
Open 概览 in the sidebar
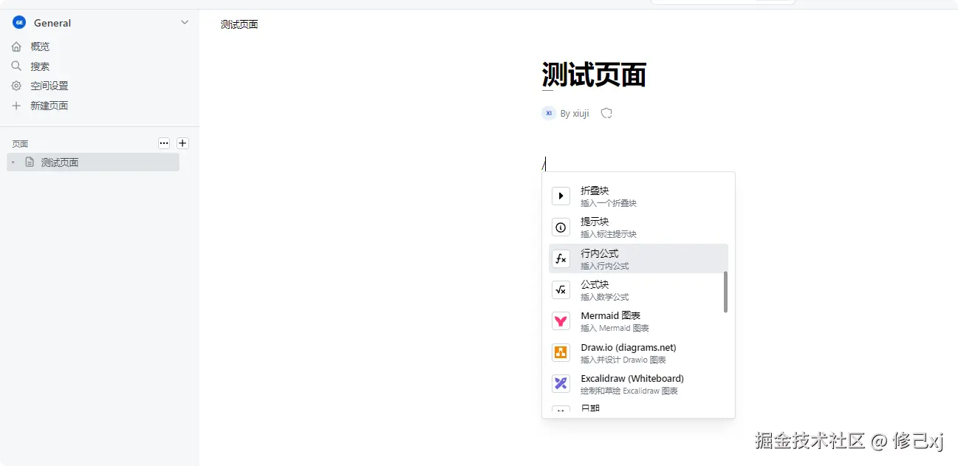[40, 47]
